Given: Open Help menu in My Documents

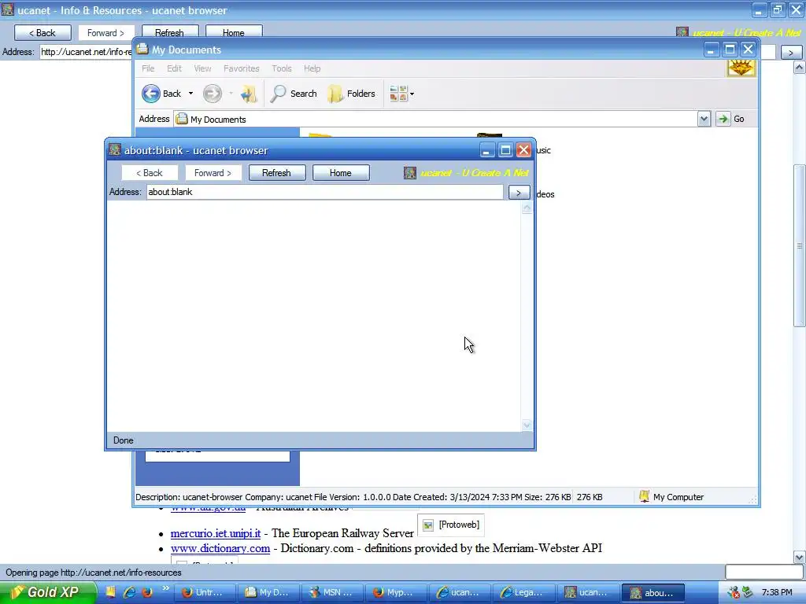Looking at the screenshot, I should click(312, 68).
